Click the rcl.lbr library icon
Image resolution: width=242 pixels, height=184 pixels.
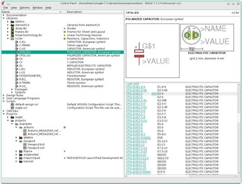12,39
